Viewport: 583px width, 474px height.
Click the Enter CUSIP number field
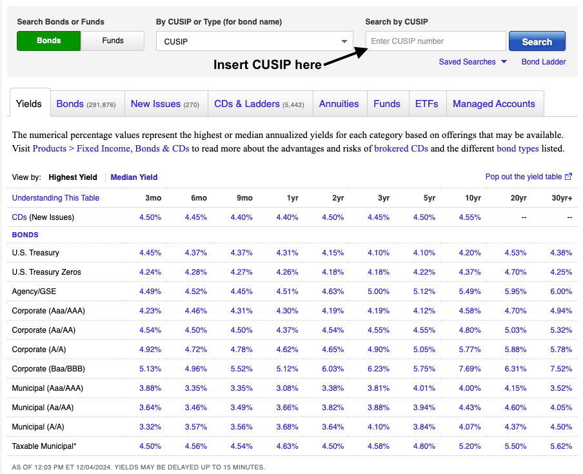pyautogui.click(x=436, y=41)
